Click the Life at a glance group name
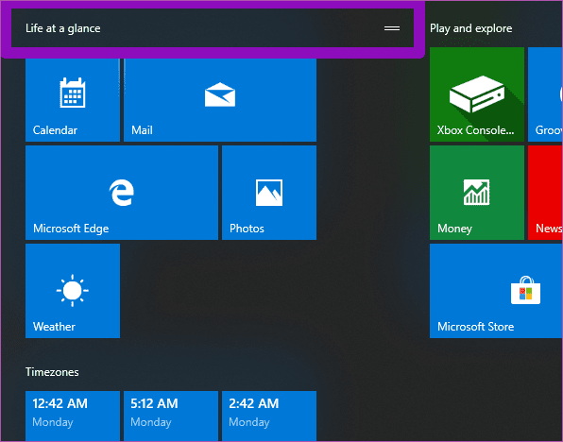This screenshot has width=563, height=442. (x=63, y=28)
